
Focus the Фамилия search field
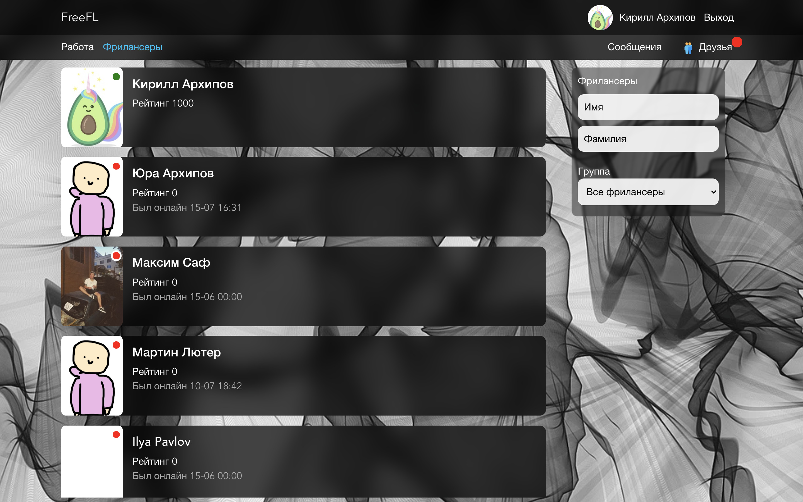point(648,139)
